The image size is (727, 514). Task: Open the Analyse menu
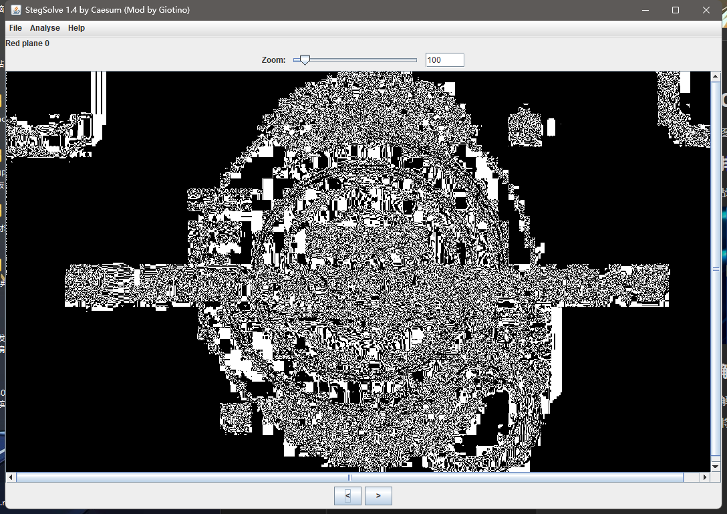(x=45, y=28)
